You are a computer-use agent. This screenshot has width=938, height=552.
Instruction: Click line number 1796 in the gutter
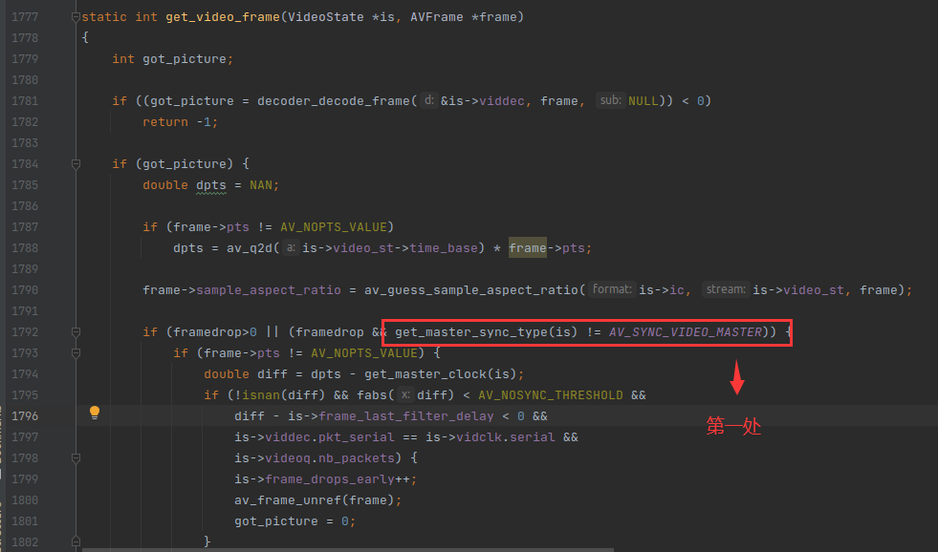click(x=25, y=416)
